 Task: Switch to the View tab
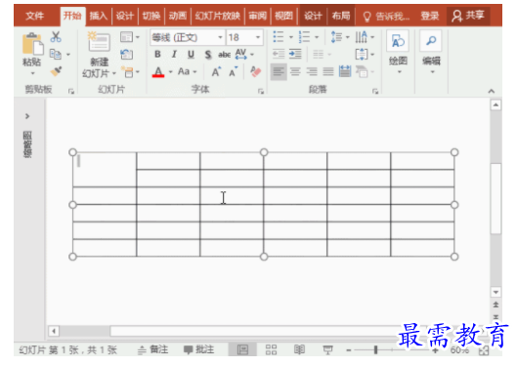coord(283,16)
